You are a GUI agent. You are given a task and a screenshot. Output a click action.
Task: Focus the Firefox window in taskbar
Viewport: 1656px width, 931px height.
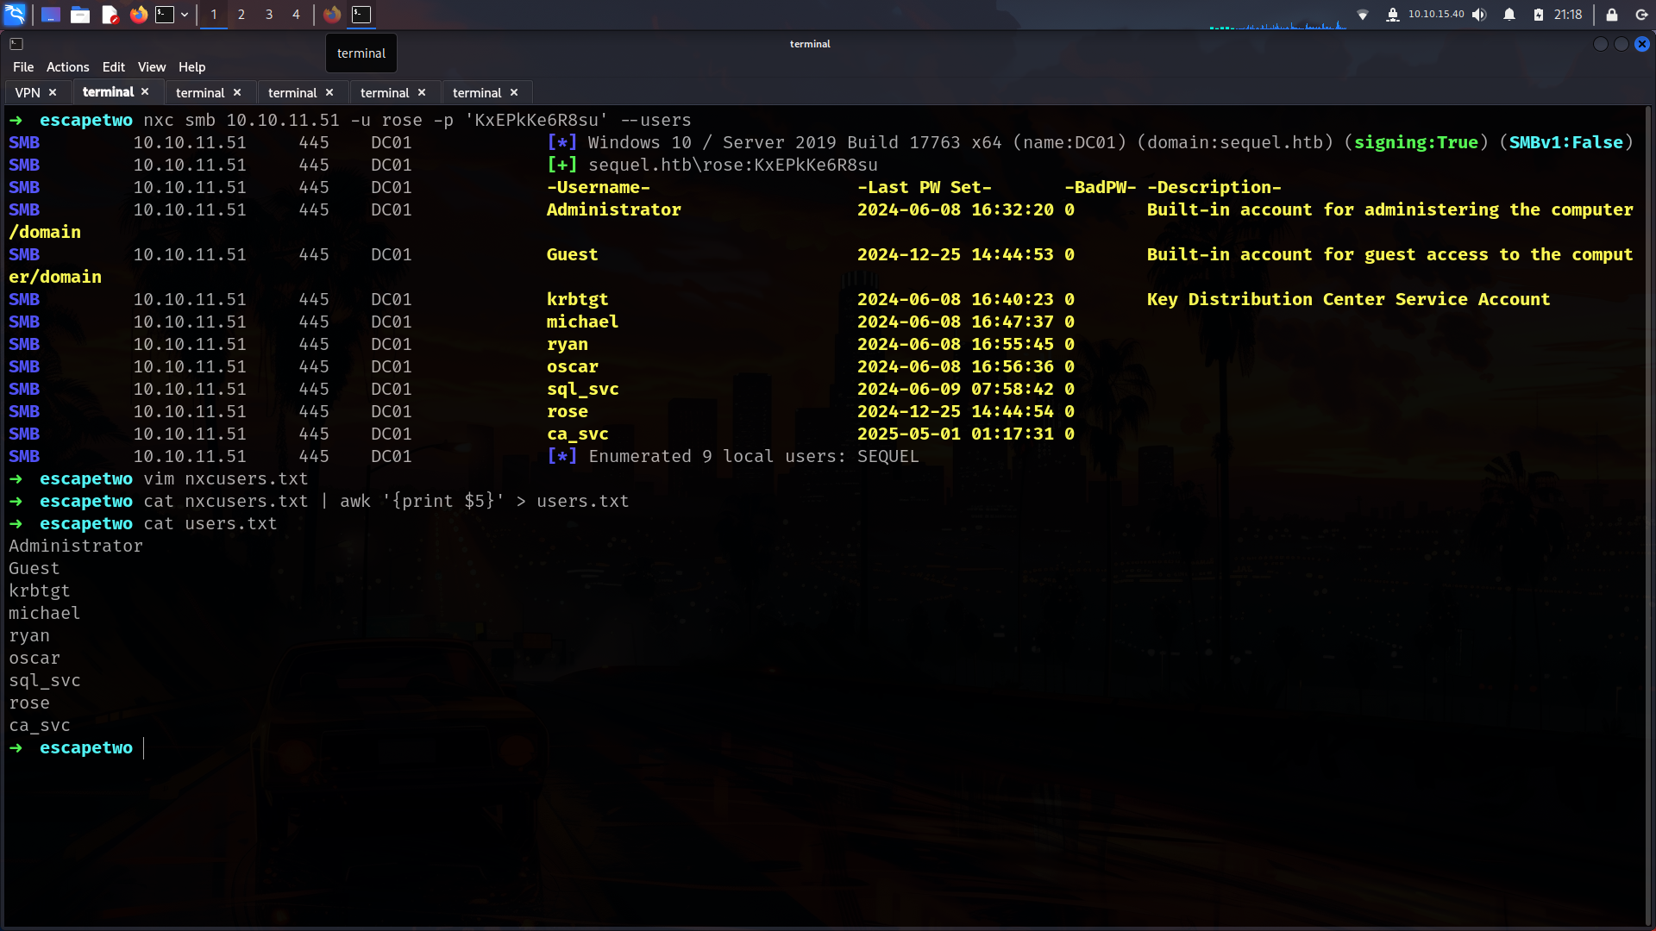coord(332,14)
